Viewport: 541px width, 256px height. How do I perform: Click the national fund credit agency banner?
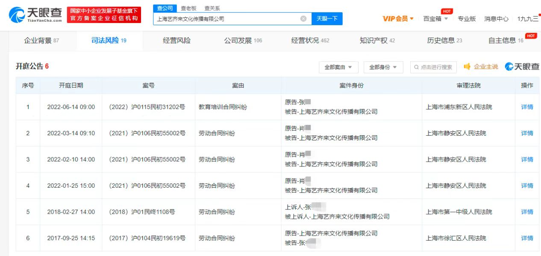(104, 15)
